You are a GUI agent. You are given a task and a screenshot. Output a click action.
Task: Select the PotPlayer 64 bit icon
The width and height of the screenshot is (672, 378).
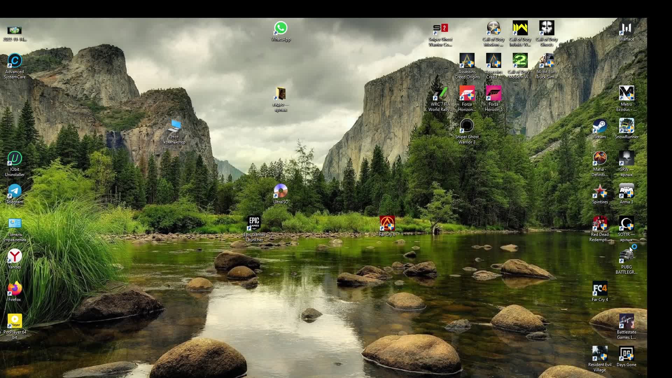[x=15, y=321]
